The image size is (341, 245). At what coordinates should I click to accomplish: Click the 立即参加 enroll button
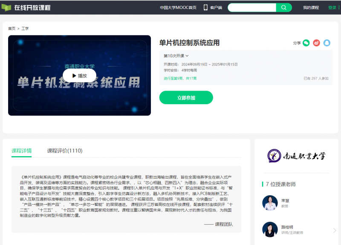coord(186,97)
